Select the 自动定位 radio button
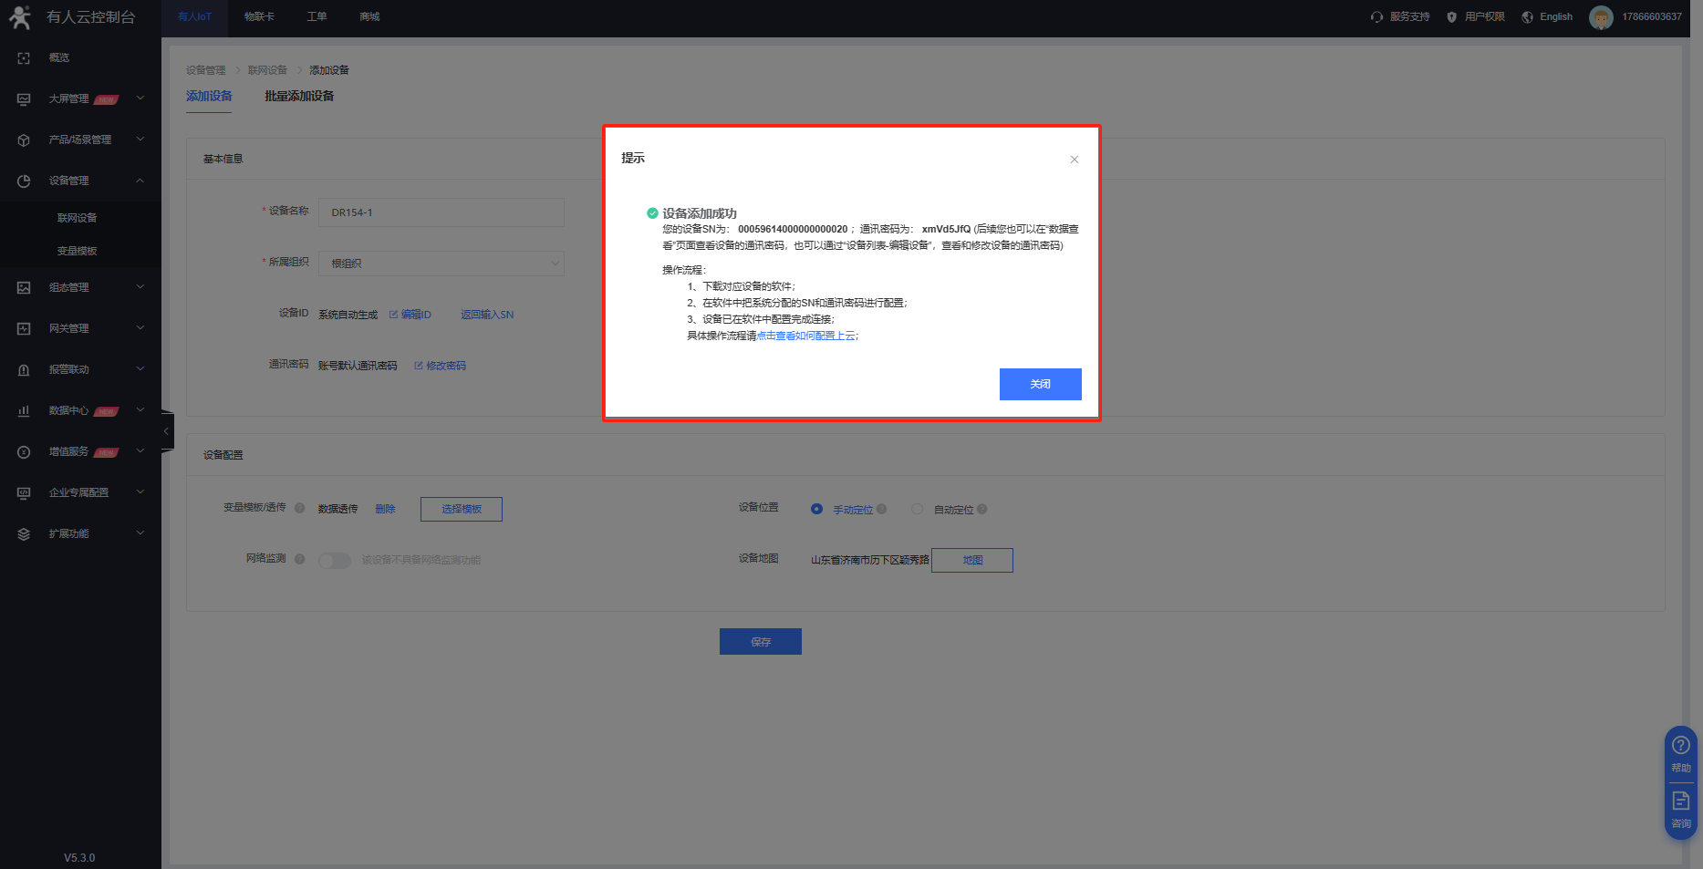 pos(917,510)
